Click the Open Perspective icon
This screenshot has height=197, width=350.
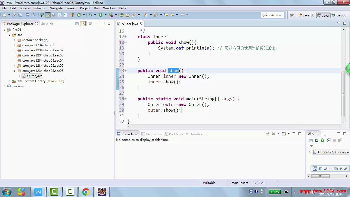[292, 15]
